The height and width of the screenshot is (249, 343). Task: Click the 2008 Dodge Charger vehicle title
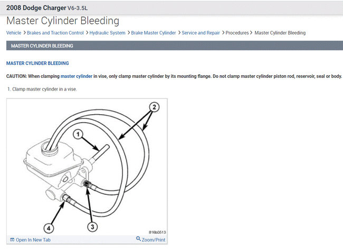[x=36, y=8]
